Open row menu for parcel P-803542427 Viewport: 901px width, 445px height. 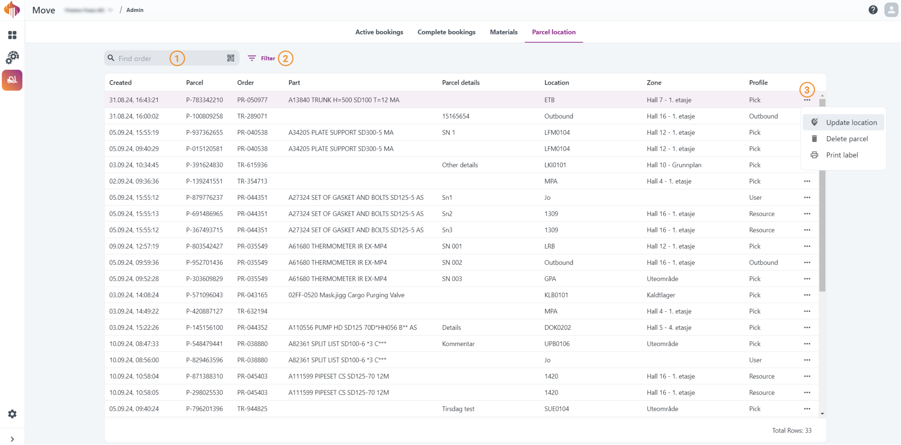[x=806, y=246]
